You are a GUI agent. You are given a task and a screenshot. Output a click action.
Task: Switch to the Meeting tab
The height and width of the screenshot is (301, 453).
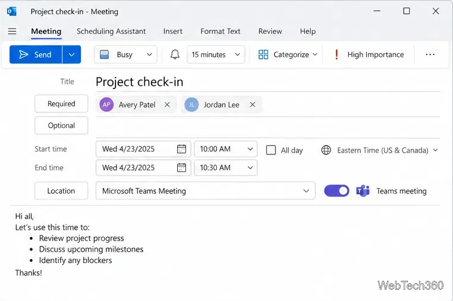[x=46, y=31]
